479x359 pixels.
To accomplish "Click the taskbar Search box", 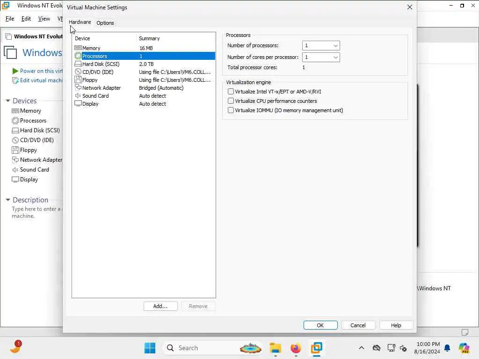I will [x=213, y=348].
